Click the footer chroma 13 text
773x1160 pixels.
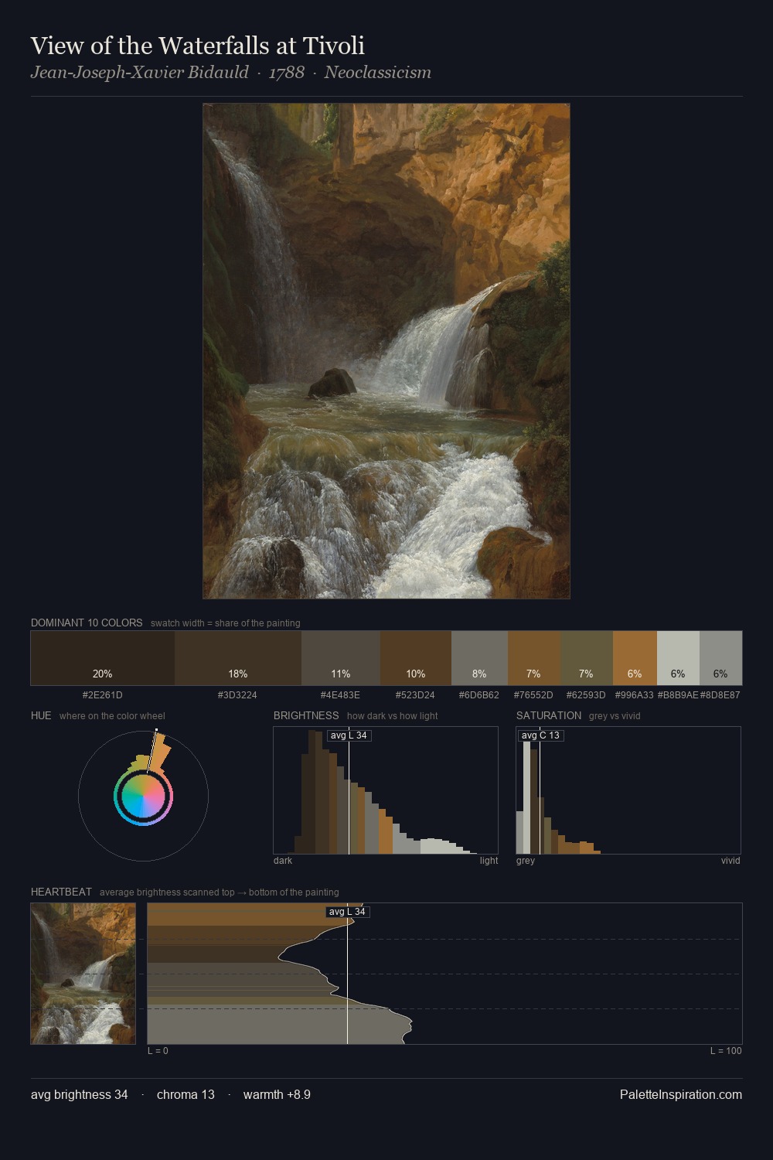tap(186, 1094)
